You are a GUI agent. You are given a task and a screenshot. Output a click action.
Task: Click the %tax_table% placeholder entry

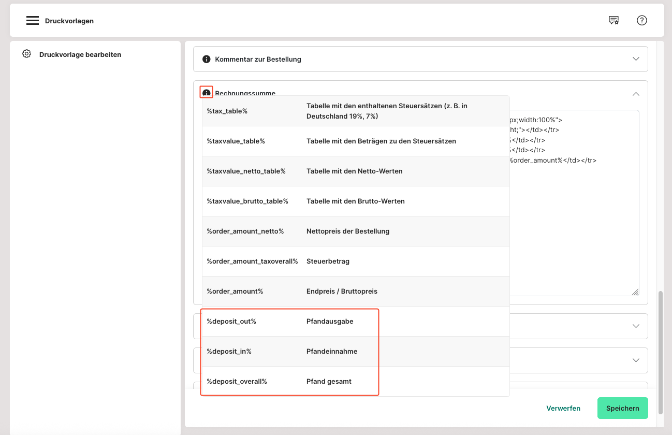coord(227,111)
